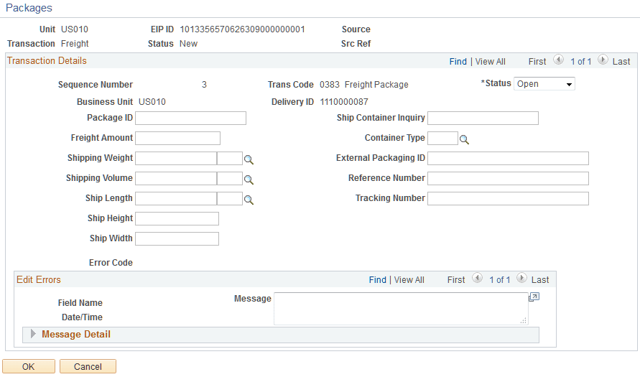Click Find link in Transaction Details header
640x377 pixels.
(458, 62)
